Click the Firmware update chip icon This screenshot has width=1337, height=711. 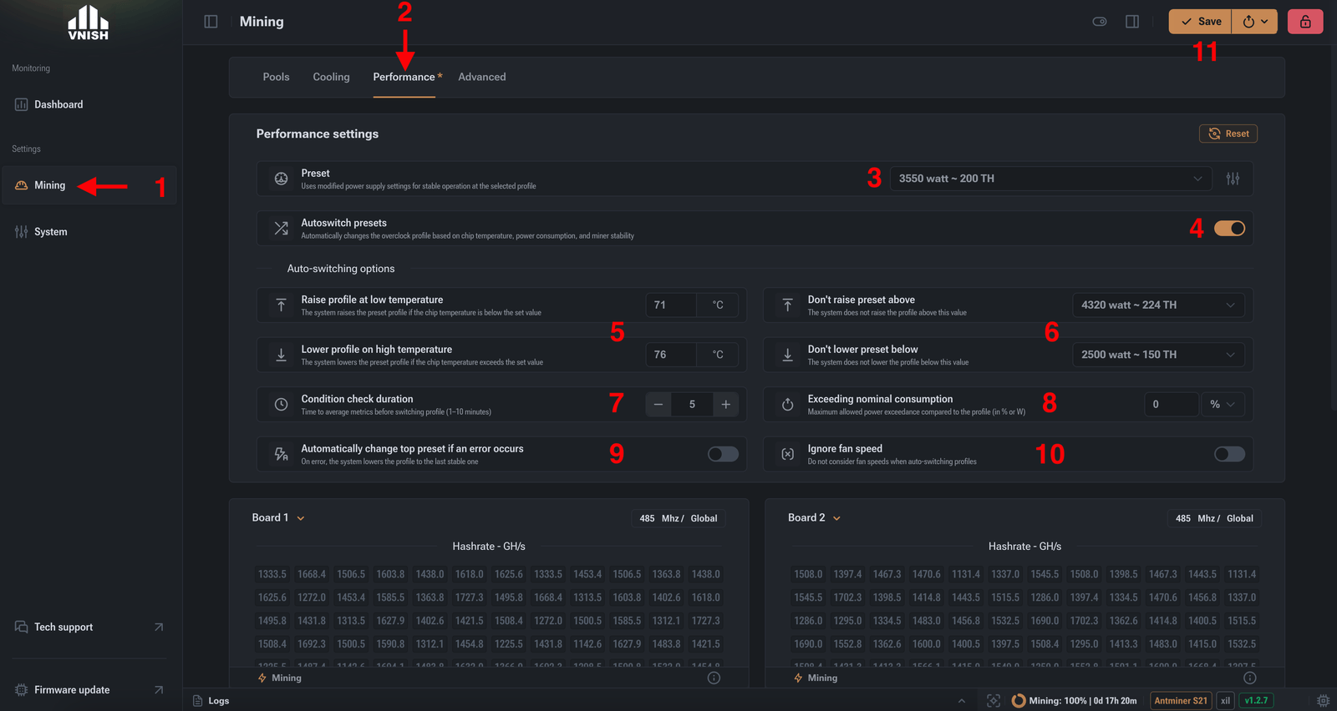22,690
